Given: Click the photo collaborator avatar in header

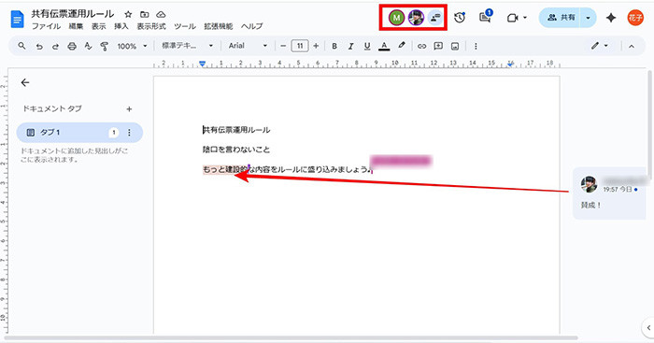Looking at the screenshot, I should click(416, 18).
